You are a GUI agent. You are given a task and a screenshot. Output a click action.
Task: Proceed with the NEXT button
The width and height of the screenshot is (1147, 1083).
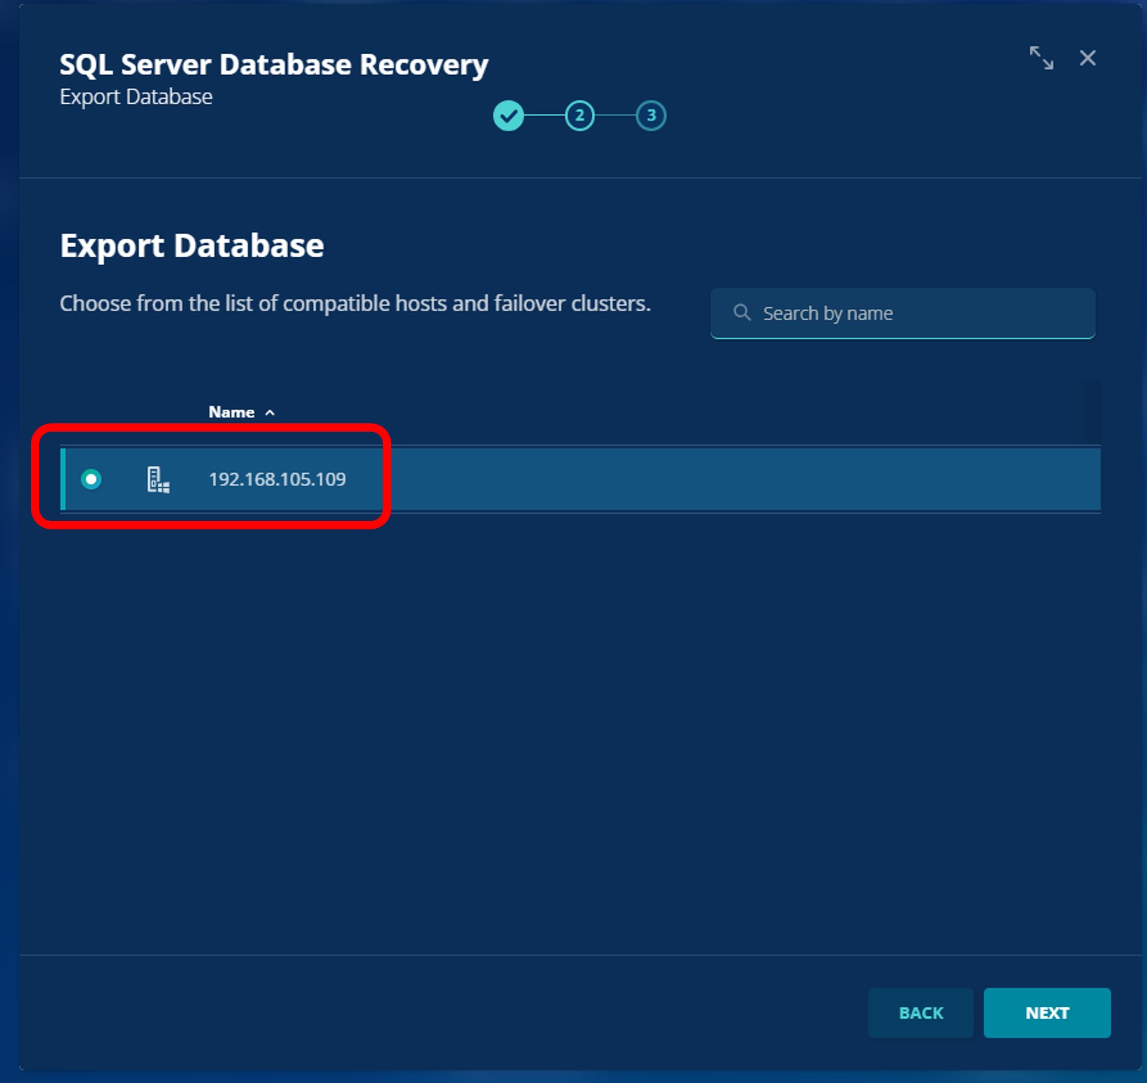pos(1046,1013)
